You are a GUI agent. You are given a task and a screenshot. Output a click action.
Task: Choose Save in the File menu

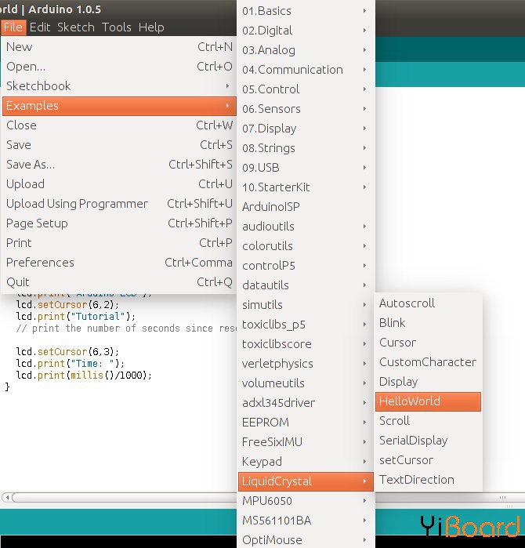[119, 145]
